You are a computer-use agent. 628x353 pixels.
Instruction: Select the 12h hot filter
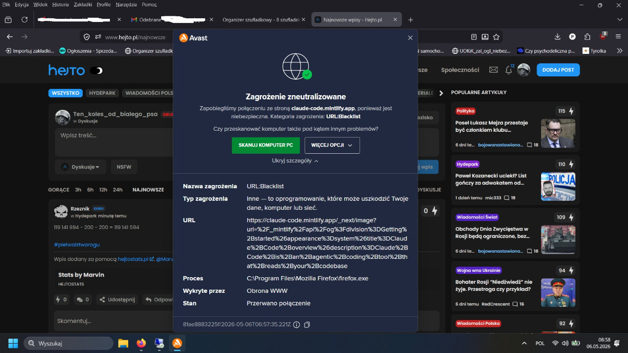pos(103,190)
